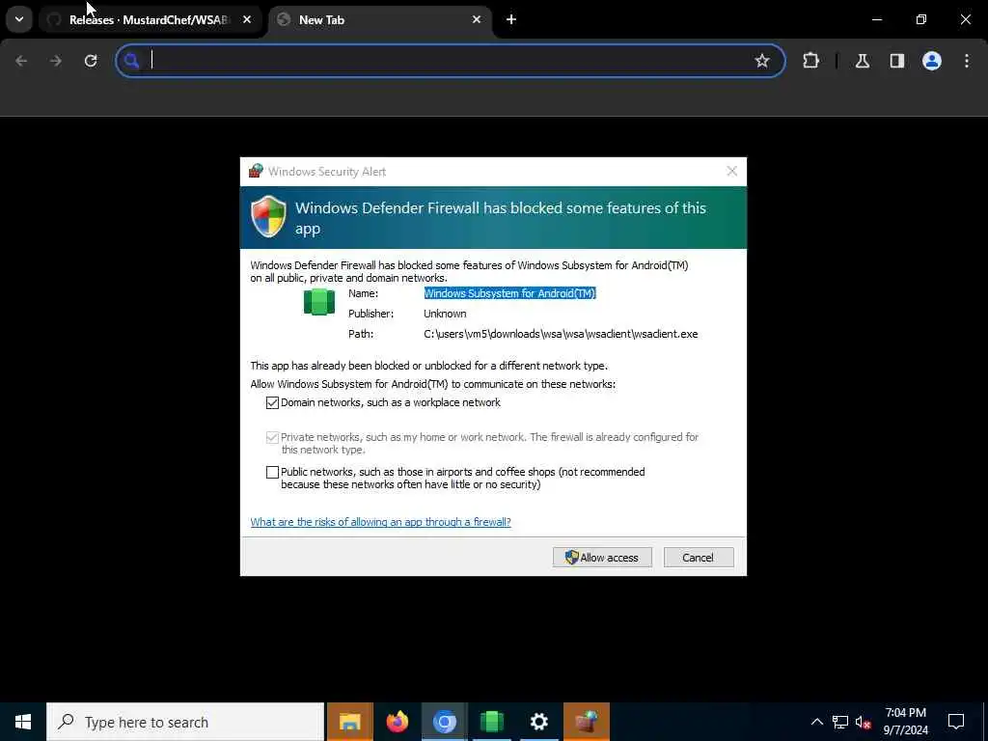Viewport: 988px width, 741px height.
Task: Toggle the Chrome side panel icon
Action: coord(897,61)
